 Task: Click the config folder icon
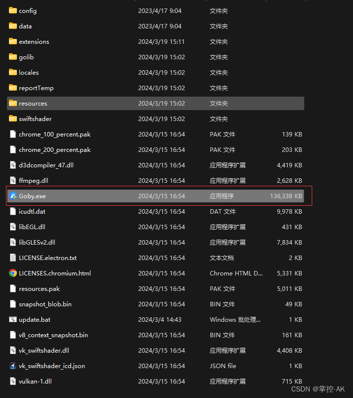12,10
